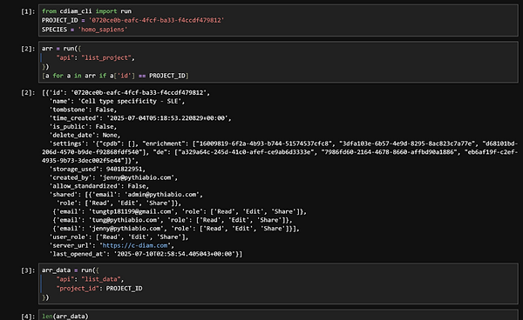
Task: Click code cell 3 with list_data call
Action: click(x=278, y=283)
